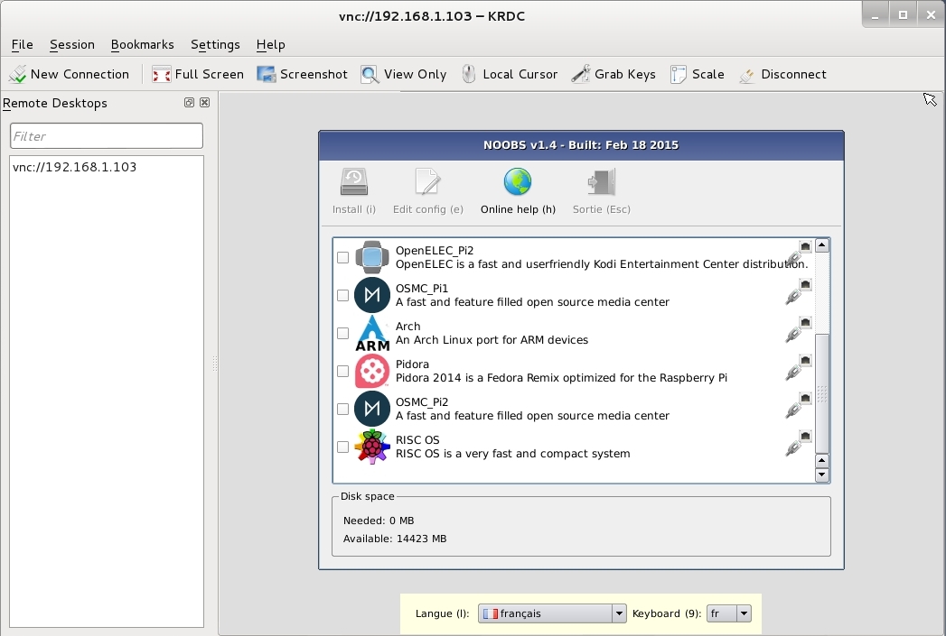
Task: Open the Bookmarks menu
Action: coord(143,44)
